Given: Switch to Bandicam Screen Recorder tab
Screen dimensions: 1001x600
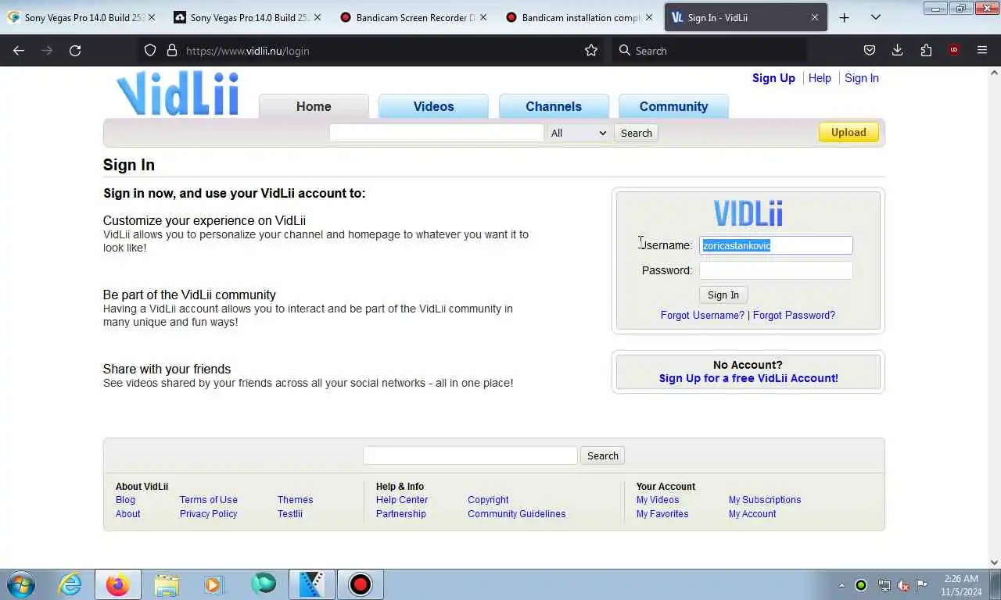Looking at the screenshot, I should pos(414,17).
